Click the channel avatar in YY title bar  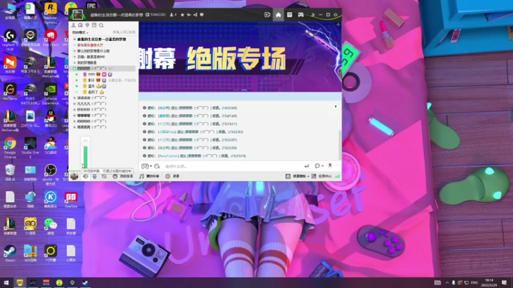tap(78, 14)
